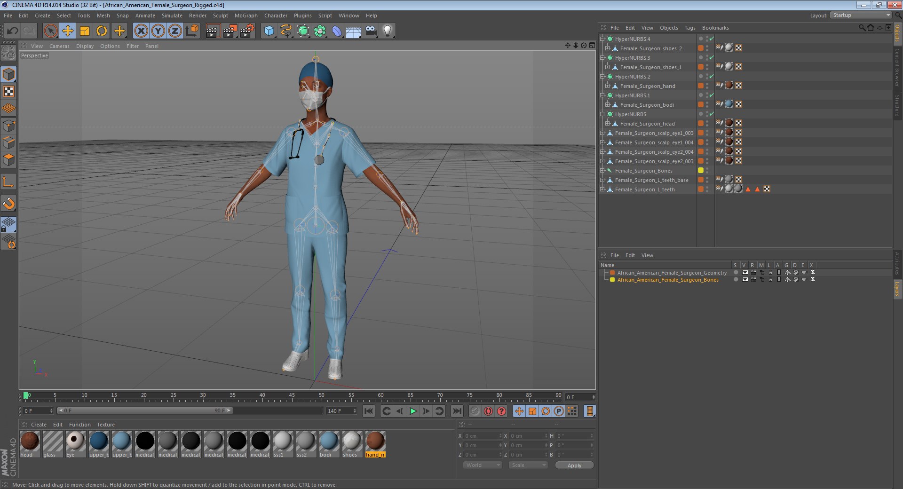Render to Picture Viewer icon
Screen dimensions: 903x489
pyautogui.click(x=230, y=31)
